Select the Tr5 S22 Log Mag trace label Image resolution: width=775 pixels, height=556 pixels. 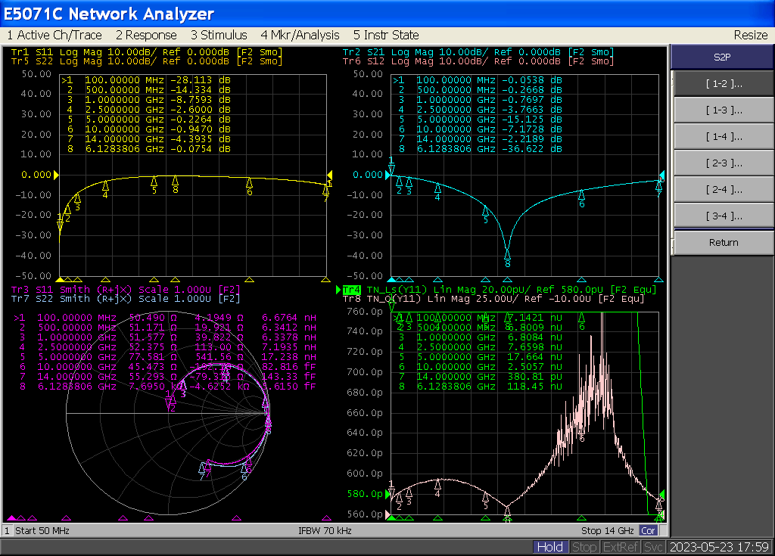tap(146, 61)
